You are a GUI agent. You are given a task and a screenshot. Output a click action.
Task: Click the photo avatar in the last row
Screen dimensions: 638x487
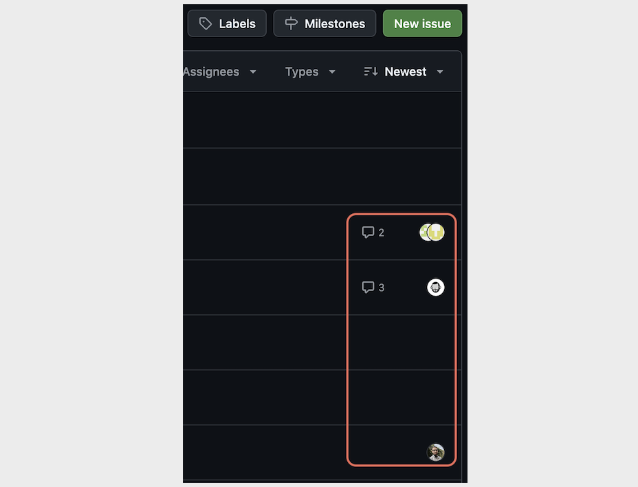pos(436,452)
